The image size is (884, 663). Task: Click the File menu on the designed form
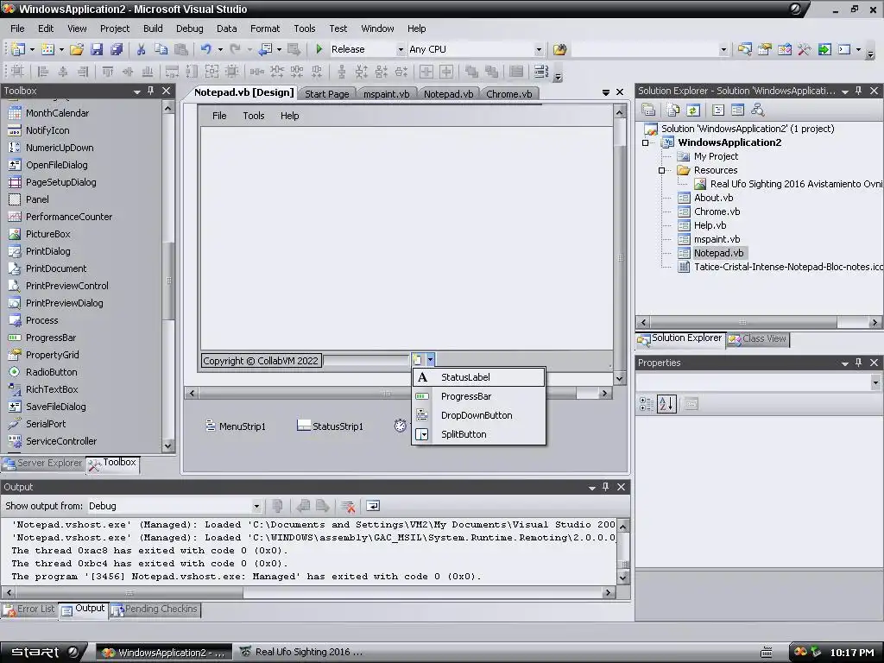pyautogui.click(x=219, y=116)
